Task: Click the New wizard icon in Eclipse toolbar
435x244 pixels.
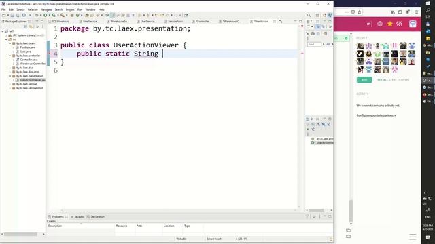Action: [4, 15]
